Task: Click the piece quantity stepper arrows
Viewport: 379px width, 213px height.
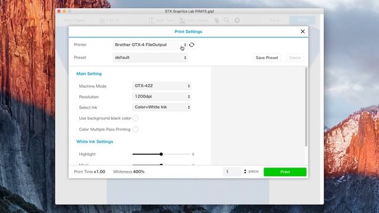Action: pos(245,172)
